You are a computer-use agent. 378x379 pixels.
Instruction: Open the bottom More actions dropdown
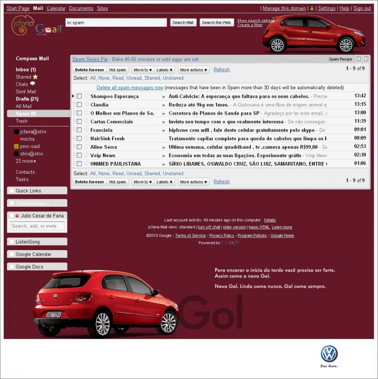click(194, 182)
